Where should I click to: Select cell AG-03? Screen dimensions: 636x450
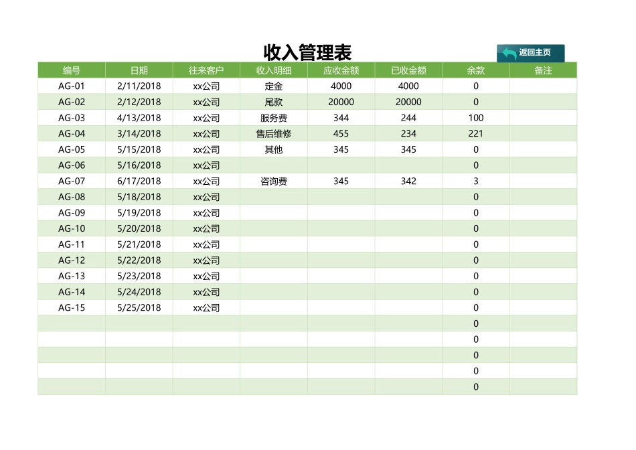tap(72, 118)
